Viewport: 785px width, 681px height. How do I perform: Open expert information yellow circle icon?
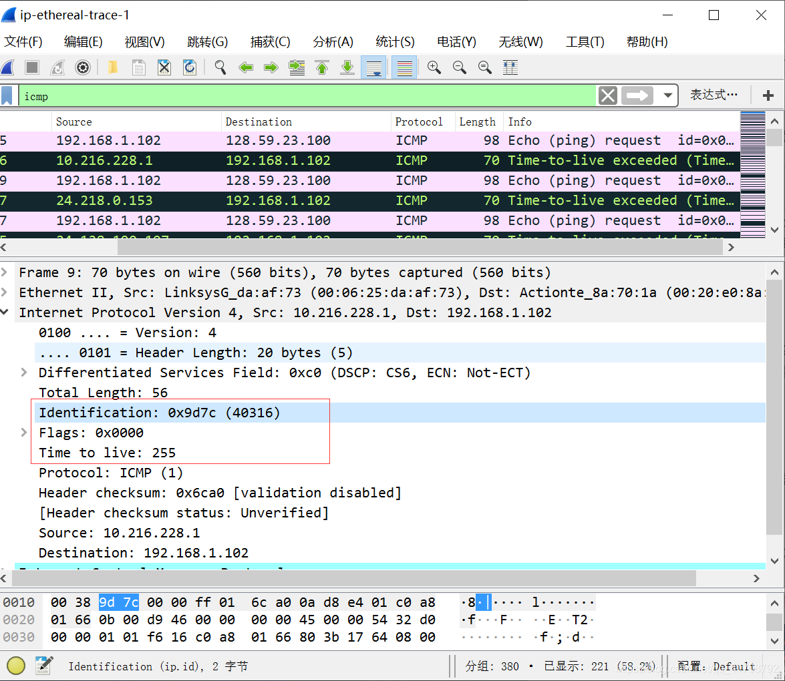coord(16,666)
